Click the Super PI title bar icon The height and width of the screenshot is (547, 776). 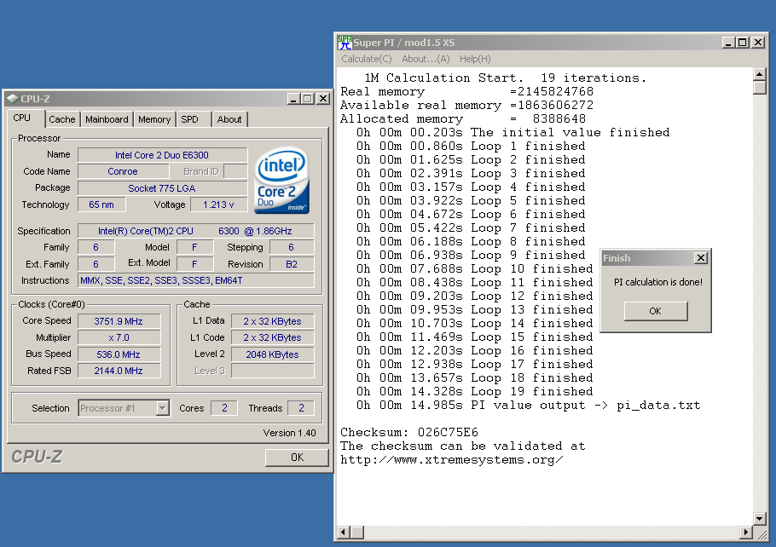(x=345, y=43)
